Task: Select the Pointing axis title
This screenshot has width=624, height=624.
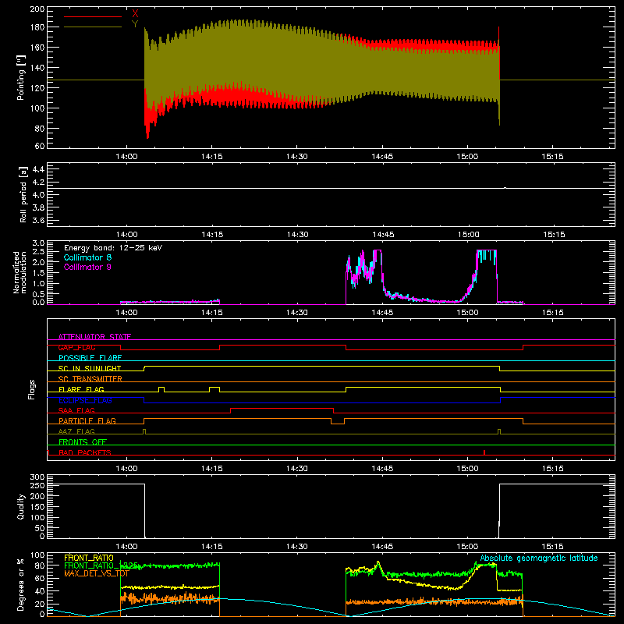Action: [21, 77]
